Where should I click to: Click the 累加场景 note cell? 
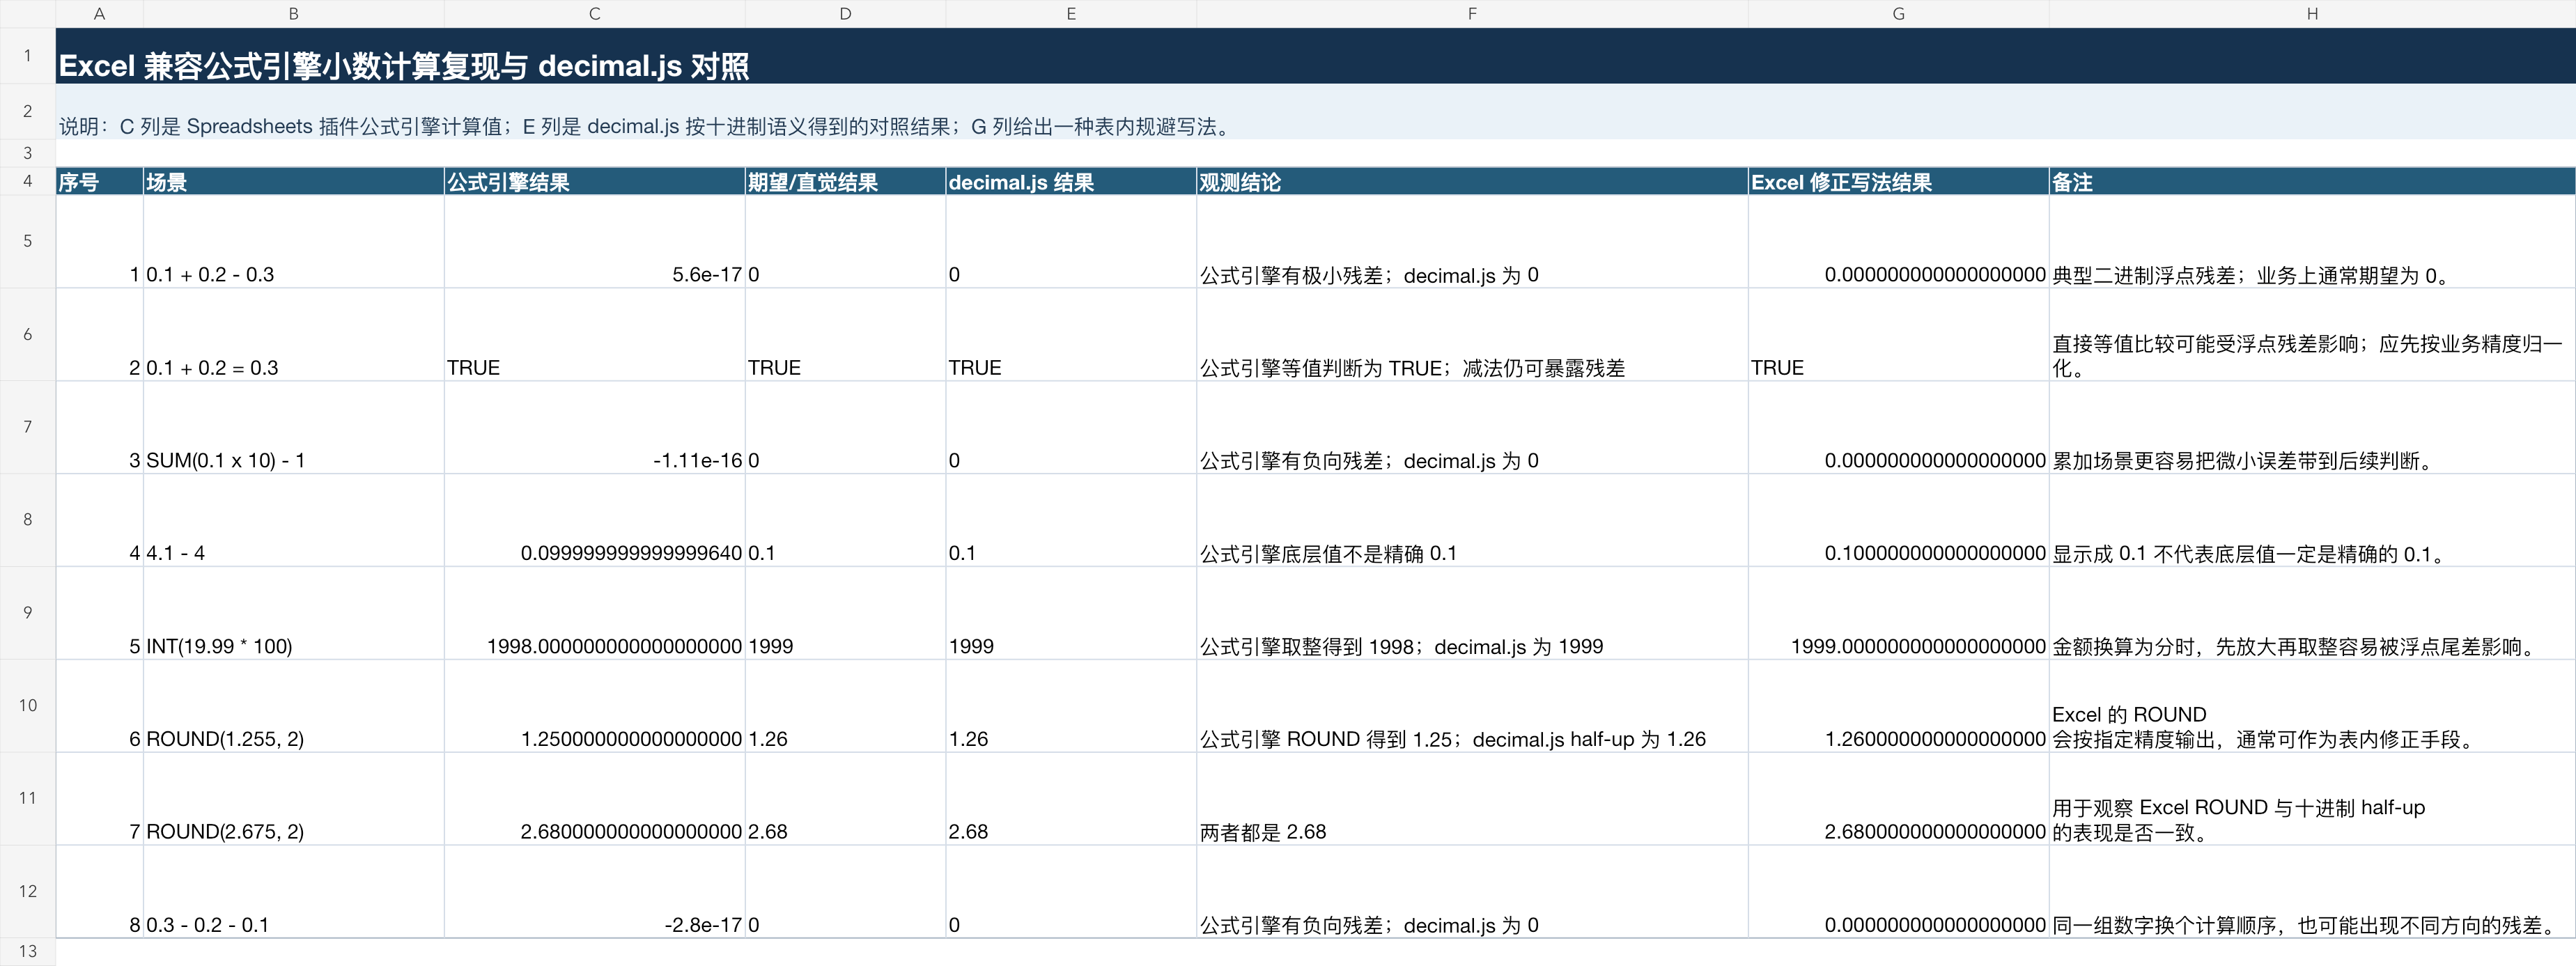2312,427
